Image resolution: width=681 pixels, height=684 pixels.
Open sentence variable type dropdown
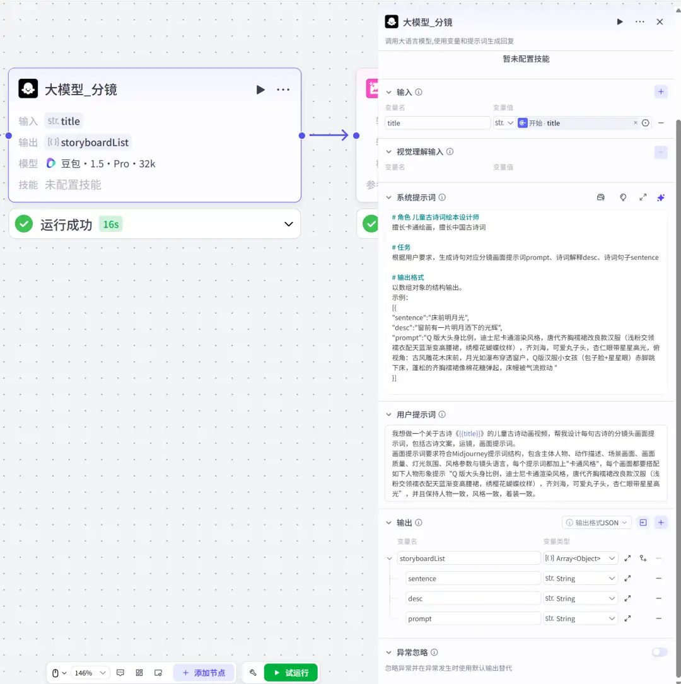point(580,579)
